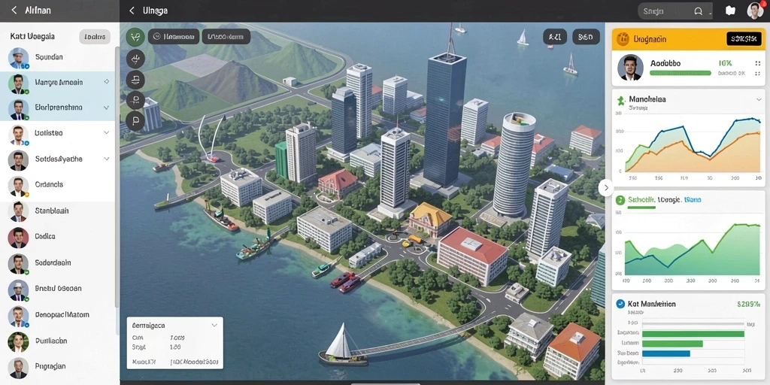The width and height of the screenshot is (770, 385).
Task: Expand the Uolisteo row chevron
Action: (x=107, y=132)
